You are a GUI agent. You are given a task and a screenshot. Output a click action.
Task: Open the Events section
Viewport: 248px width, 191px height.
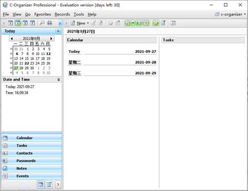point(32,176)
